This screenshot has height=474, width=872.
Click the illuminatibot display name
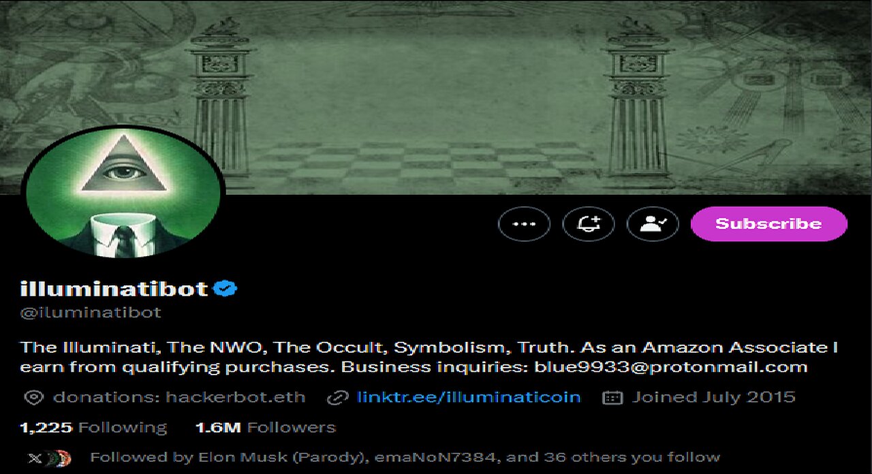click(x=114, y=289)
